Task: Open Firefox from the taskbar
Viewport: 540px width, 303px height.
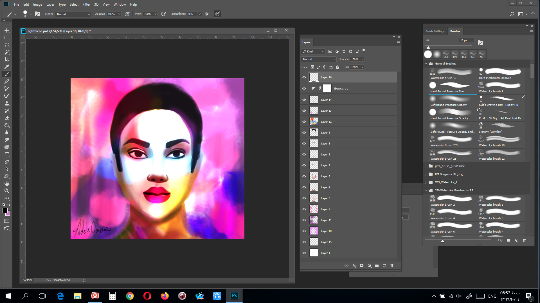Action: pos(165,296)
